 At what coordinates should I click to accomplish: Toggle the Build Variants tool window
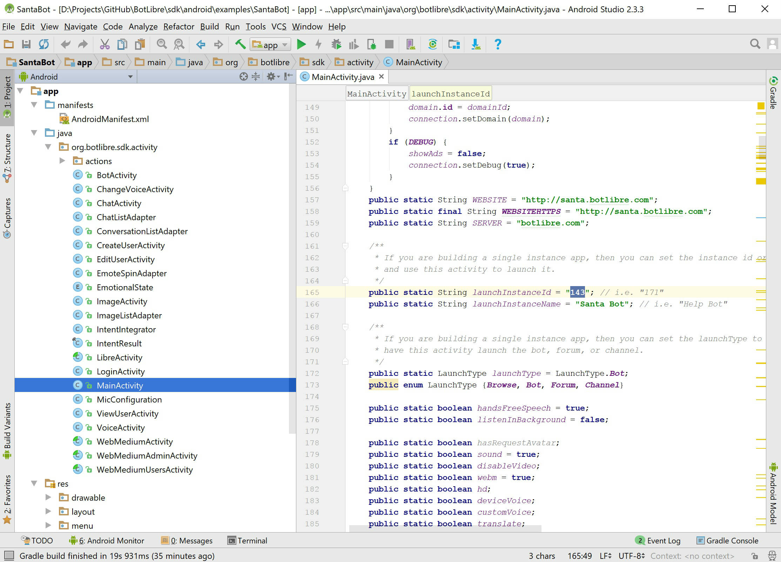[x=7, y=431]
